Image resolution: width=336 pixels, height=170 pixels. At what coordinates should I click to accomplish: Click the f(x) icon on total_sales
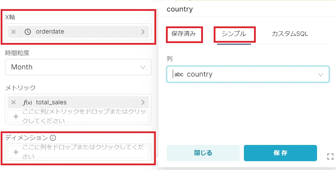pyautogui.click(x=28, y=102)
